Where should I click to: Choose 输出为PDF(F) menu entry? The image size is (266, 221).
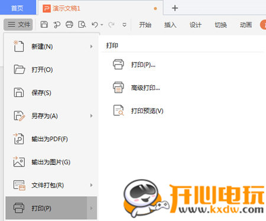click(51, 139)
